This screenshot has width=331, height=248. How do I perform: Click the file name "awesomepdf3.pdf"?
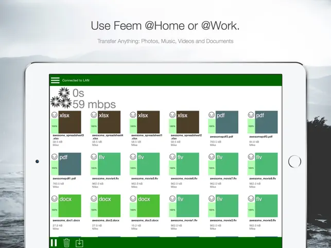tap(261, 137)
